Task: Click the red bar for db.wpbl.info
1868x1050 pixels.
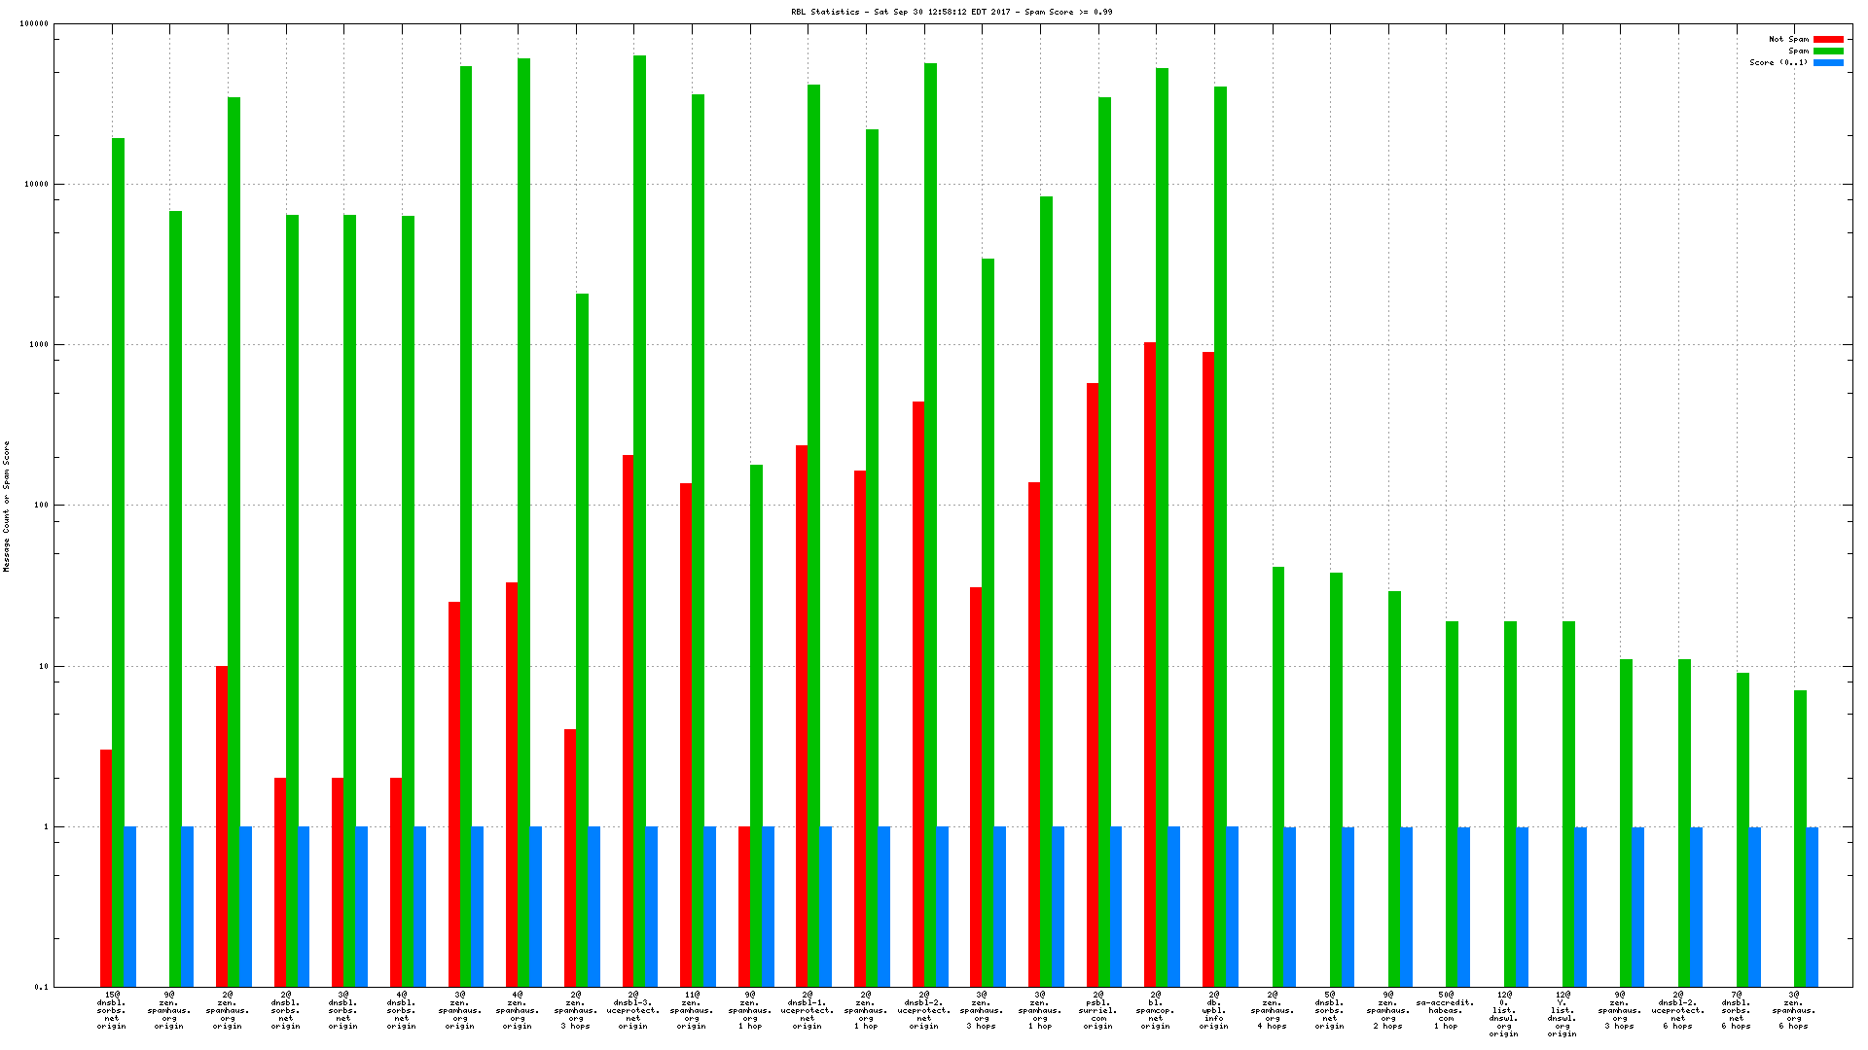Action: coord(1207,671)
